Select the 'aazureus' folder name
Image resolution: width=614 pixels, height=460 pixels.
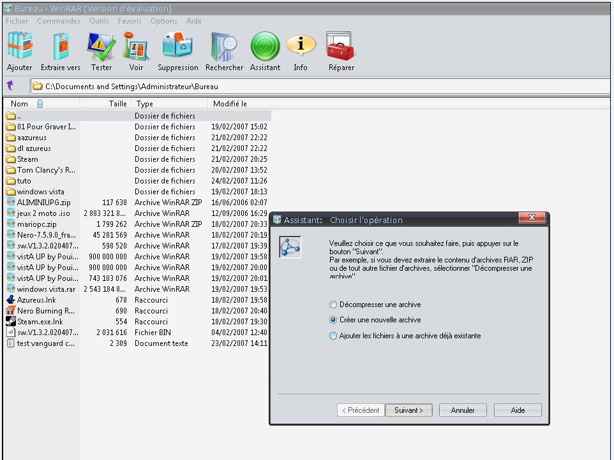pos(32,138)
